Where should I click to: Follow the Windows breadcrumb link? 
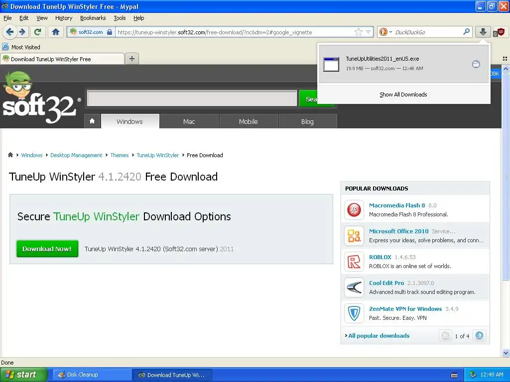pos(32,155)
